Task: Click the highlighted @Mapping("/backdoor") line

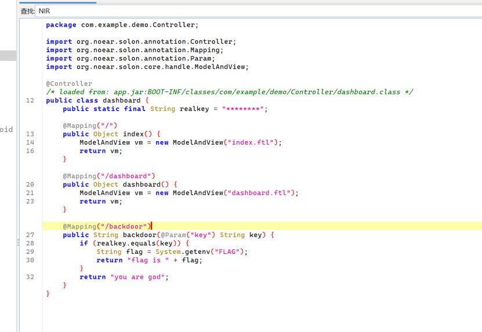Action: (262, 226)
